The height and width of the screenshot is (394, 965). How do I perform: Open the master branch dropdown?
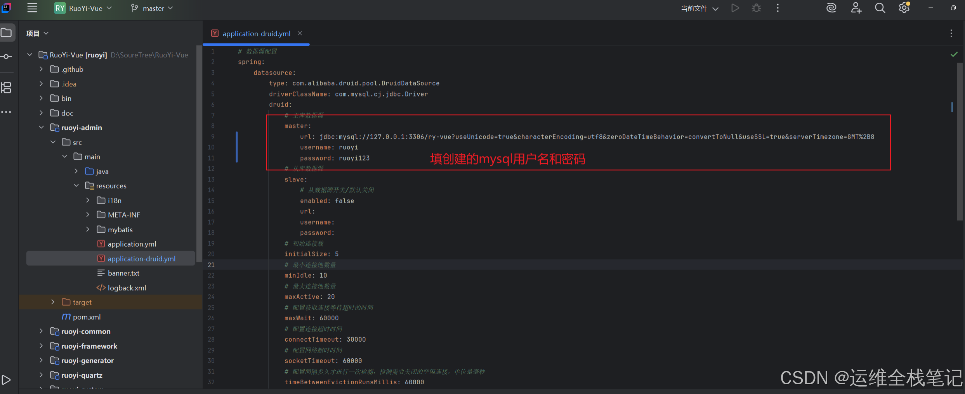coord(152,8)
